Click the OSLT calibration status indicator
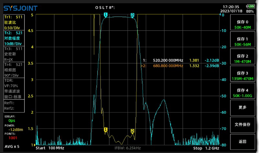Image resolution: width=259 pixels, height=153 pixels. click(x=105, y=7)
